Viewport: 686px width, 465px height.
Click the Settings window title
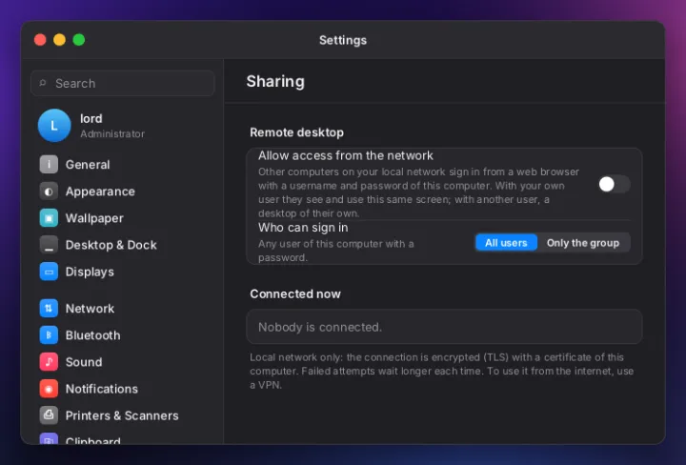coord(343,40)
